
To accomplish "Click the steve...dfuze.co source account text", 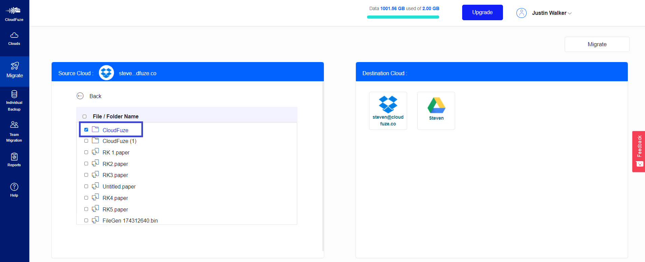I will tap(138, 73).
